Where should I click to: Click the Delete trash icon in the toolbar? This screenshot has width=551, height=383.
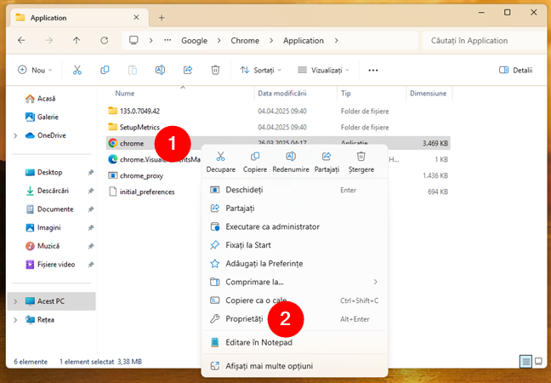pyautogui.click(x=215, y=70)
